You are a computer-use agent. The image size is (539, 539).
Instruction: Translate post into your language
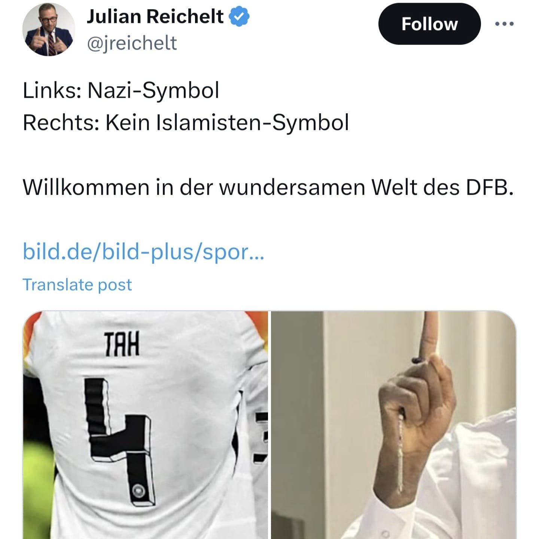(77, 285)
